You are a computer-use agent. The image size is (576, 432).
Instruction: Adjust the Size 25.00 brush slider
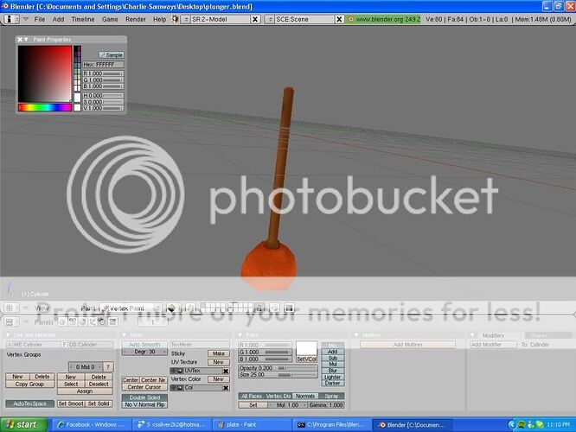278,375
